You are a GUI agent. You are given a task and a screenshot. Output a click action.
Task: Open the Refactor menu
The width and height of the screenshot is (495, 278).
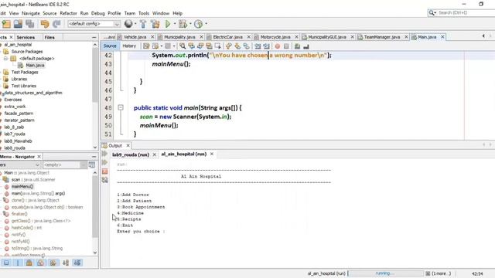[68, 13]
